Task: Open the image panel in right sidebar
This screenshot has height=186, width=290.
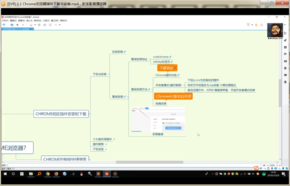Action: click(x=285, y=47)
